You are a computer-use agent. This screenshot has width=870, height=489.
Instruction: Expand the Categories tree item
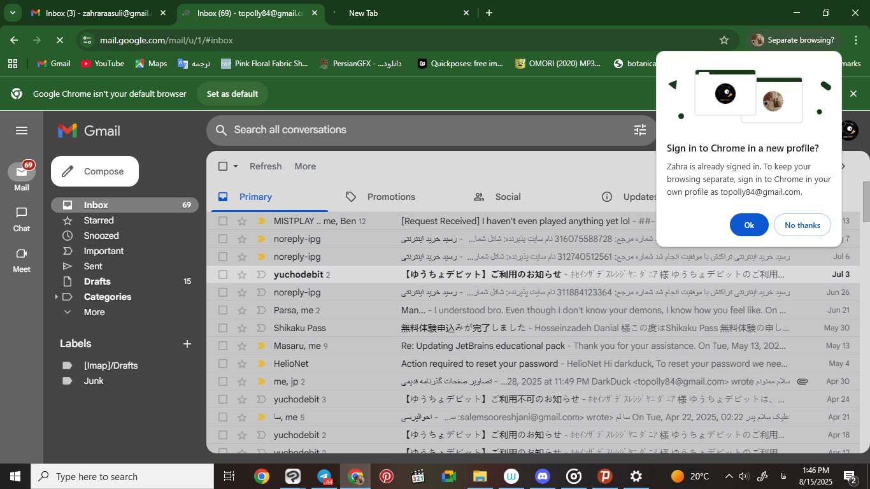[57, 297]
